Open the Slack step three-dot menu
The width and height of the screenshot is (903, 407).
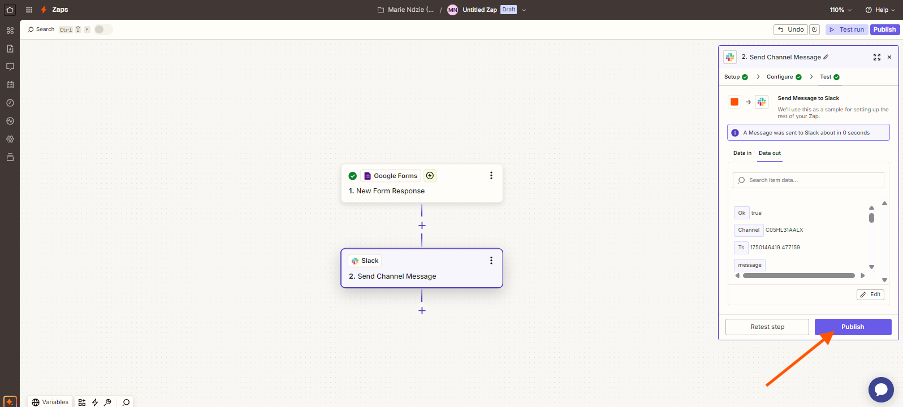point(491,261)
